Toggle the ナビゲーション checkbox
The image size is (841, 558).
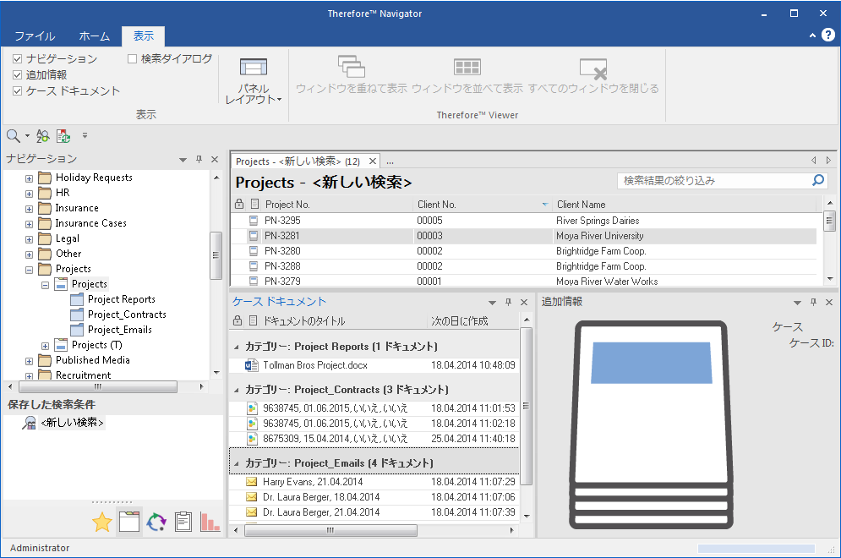click(x=17, y=58)
